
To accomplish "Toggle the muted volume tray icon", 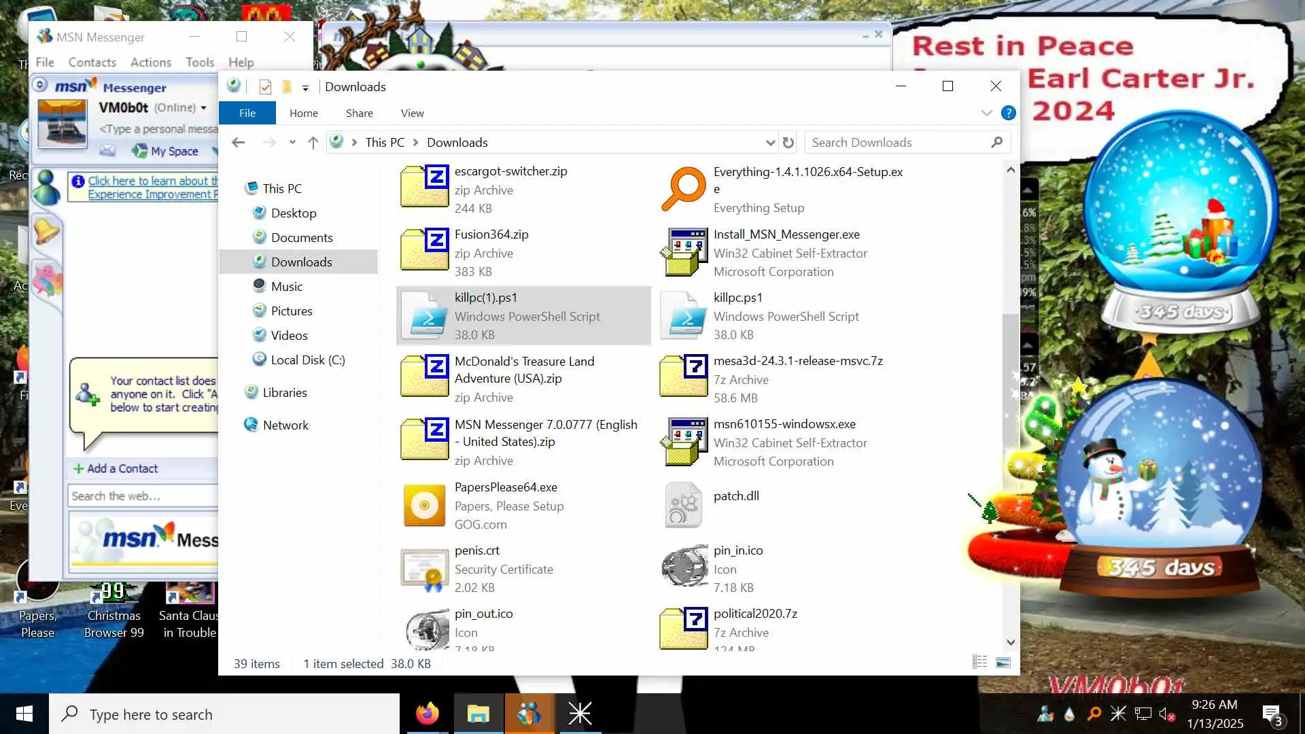I will 1166,714.
